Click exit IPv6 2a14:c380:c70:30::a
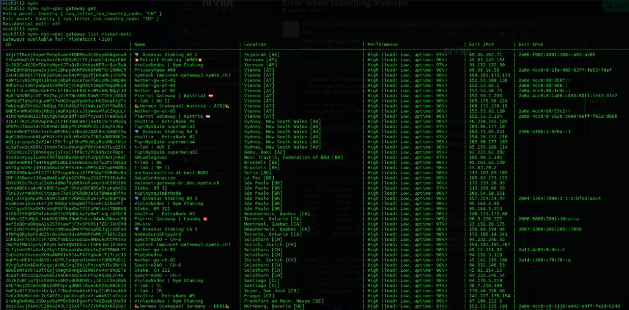This screenshot has width=629, height=310. [545, 260]
